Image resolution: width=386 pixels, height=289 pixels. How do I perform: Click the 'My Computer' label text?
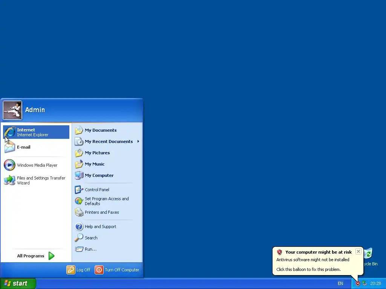click(99, 175)
